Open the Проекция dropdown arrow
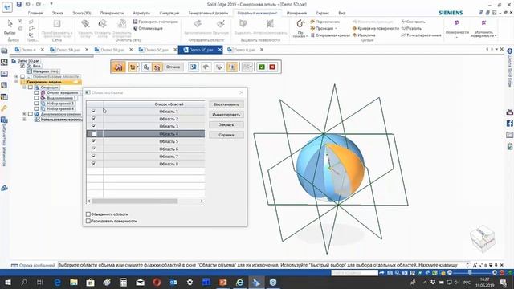Screen dimensions: 514x289 point(336,29)
